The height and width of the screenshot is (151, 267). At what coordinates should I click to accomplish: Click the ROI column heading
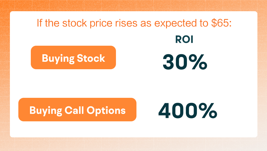point(184,39)
